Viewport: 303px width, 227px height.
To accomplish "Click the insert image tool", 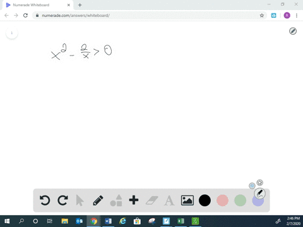I will click(x=187, y=201).
